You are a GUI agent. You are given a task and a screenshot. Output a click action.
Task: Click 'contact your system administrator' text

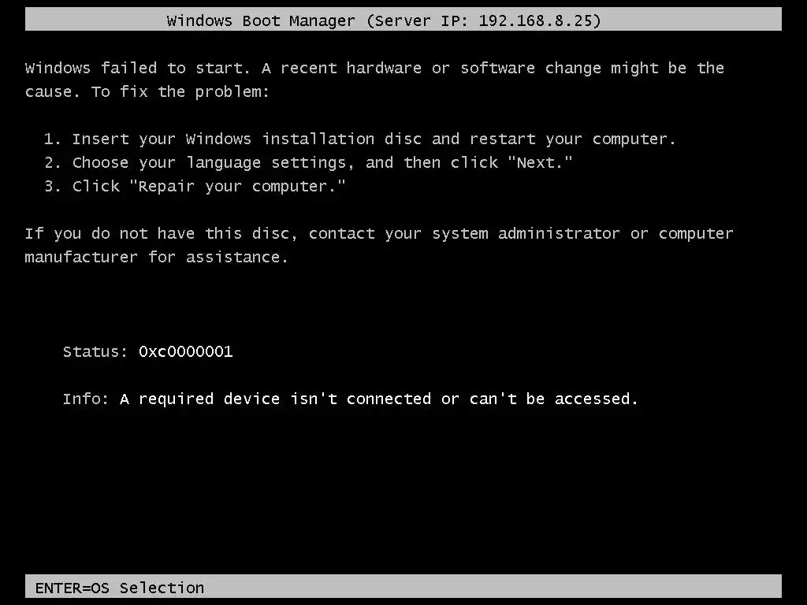464,233
